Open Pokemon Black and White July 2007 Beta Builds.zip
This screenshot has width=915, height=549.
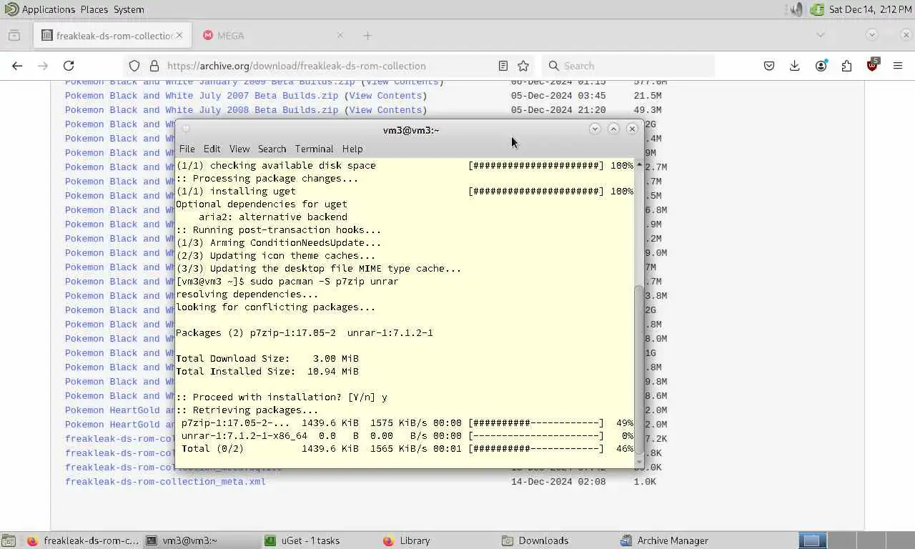coord(202,96)
